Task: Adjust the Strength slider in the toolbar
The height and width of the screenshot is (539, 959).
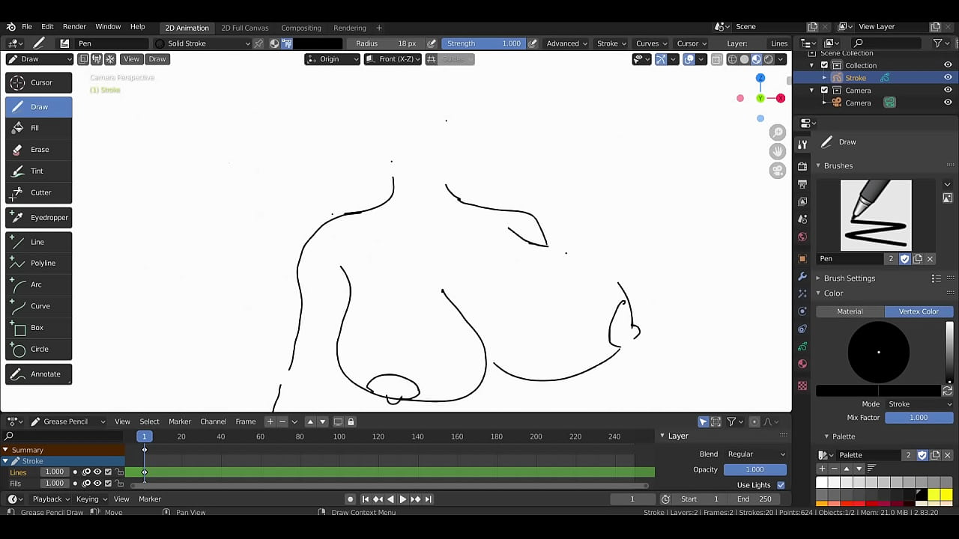Action: pyautogui.click(x=485, y=43)
